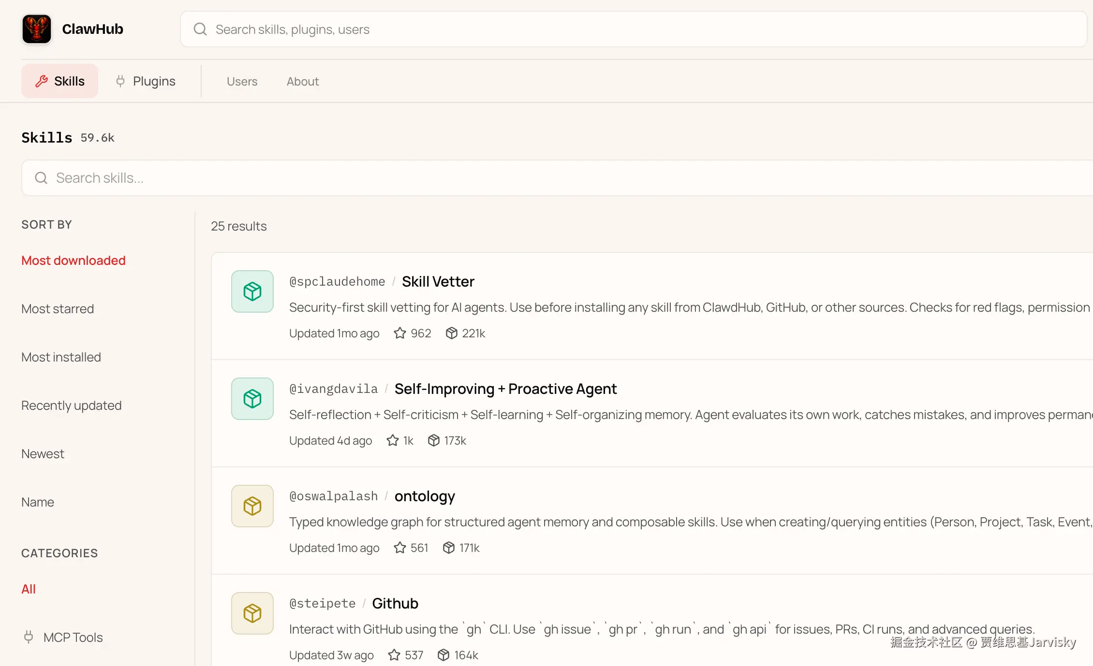Open the Skill Vetter skill title
Screen dimensions: 1093x666
pyautogui.click(x=438, y=282)
